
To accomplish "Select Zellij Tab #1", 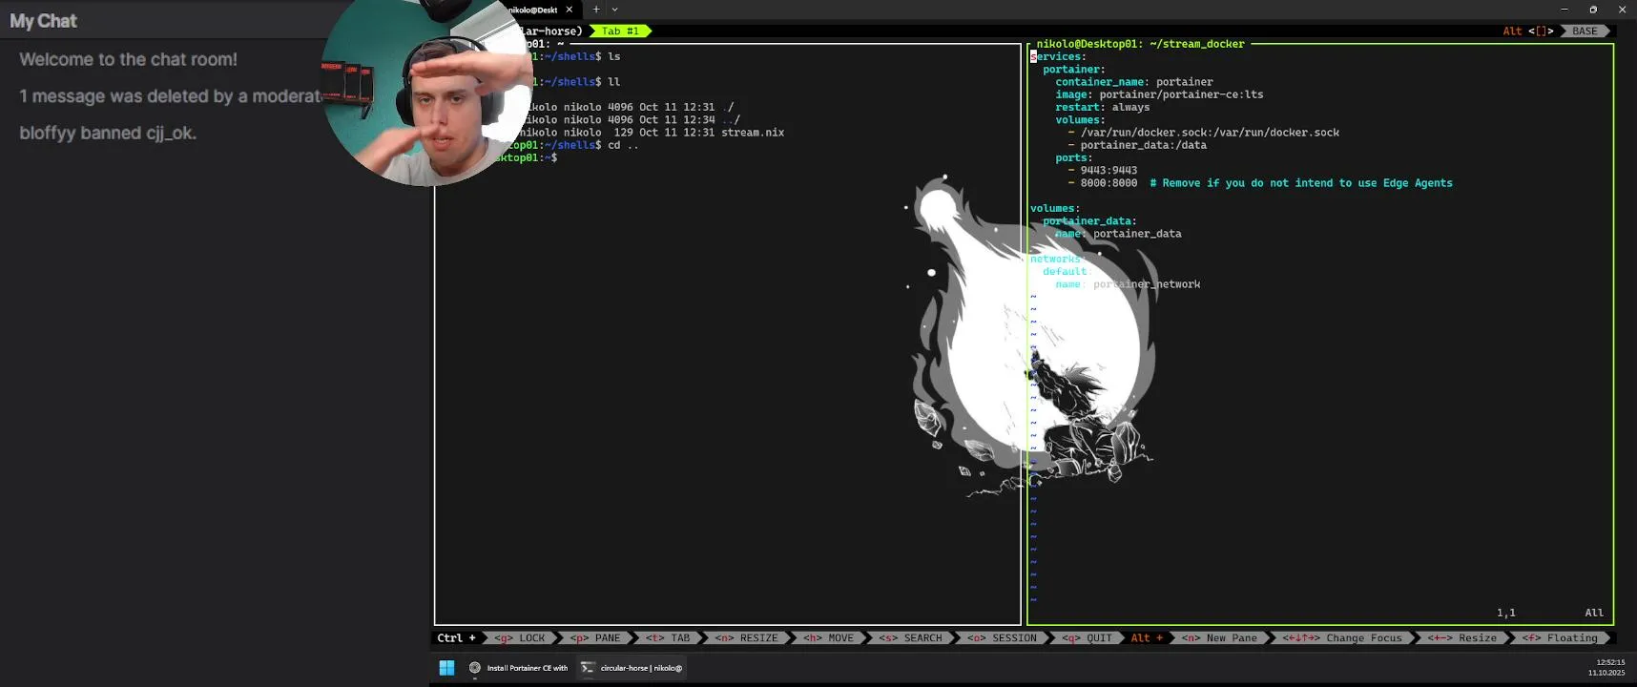I will pyautogui.click(x=620, y=31).
